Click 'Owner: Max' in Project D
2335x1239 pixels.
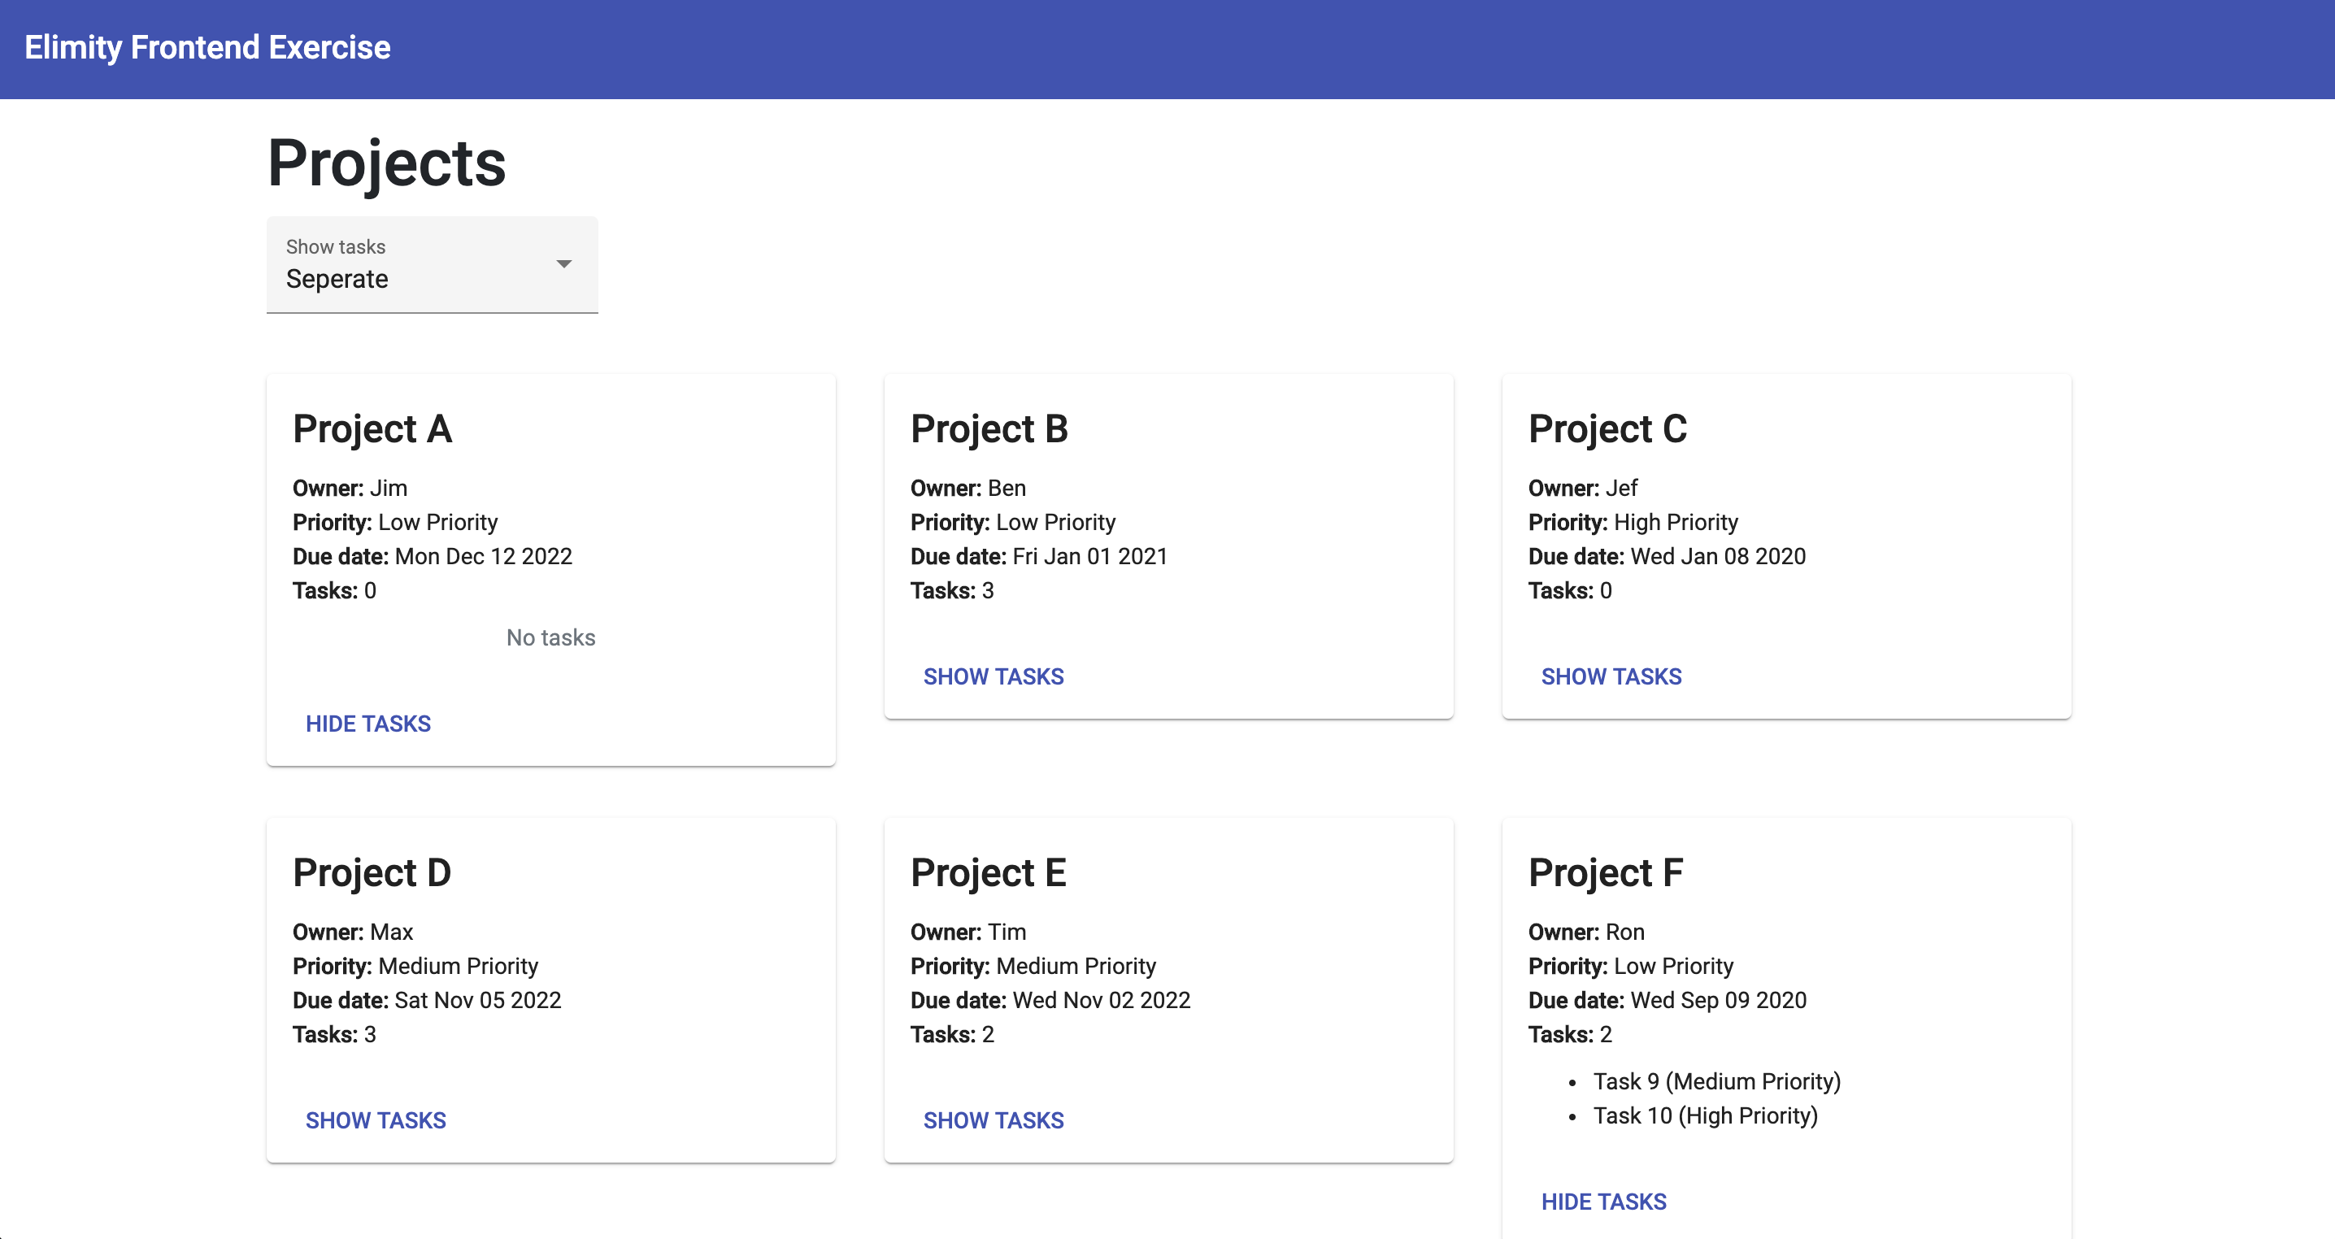[x=353, y=932]
